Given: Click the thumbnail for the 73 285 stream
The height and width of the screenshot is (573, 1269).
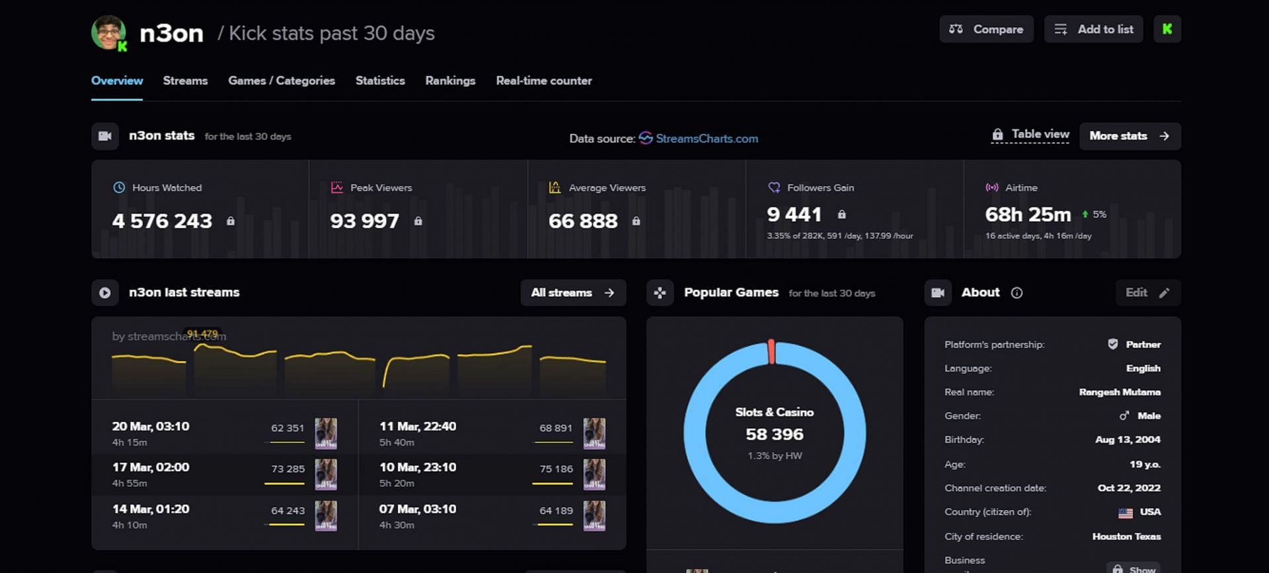Looking at the screenshot, I should tap(326, 475).
